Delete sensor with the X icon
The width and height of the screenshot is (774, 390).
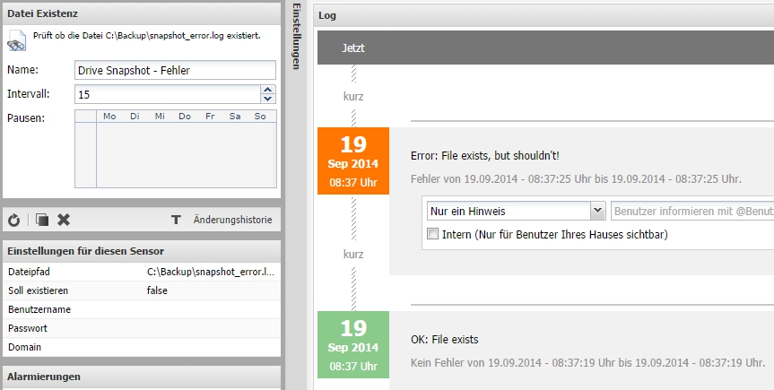coord(64,220)
